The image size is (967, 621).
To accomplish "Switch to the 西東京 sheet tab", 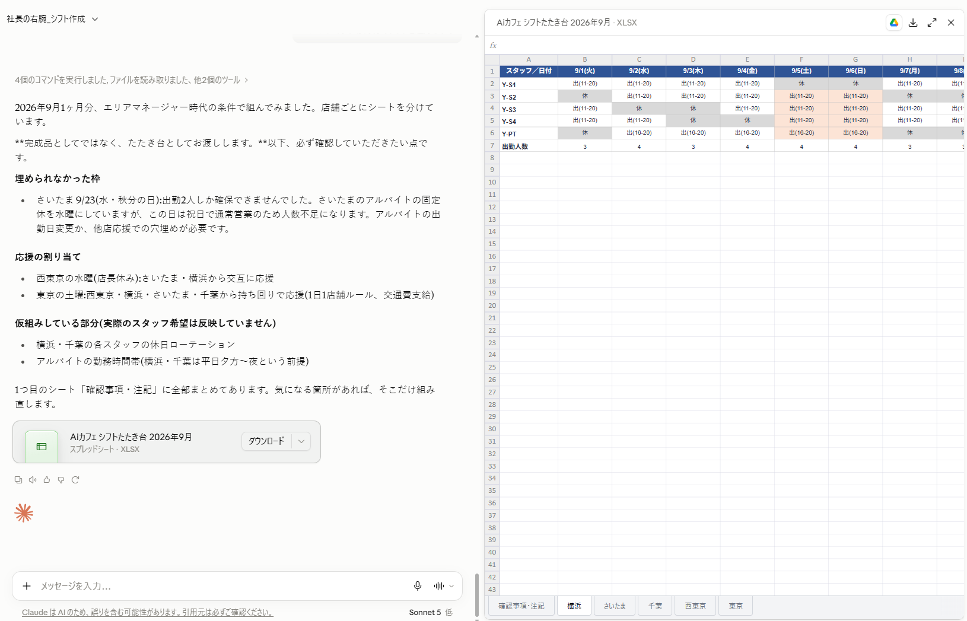I will pyautogui.click(x=695, y=606).
